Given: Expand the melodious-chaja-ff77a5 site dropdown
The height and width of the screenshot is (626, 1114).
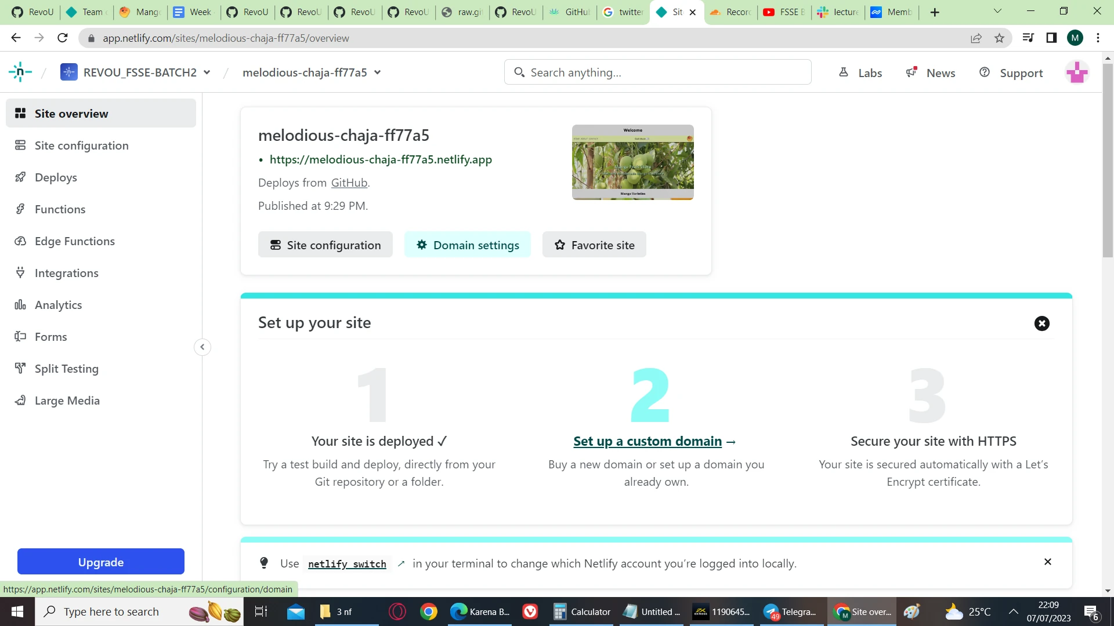Looking at the screenshot, I should point(378,72).
